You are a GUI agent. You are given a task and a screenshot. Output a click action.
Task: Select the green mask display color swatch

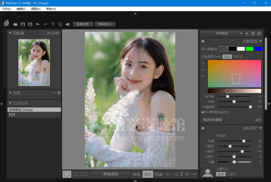(249, 49)
